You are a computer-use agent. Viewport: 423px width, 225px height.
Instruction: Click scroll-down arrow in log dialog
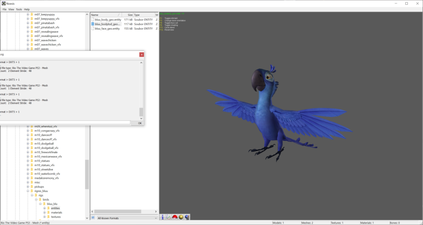(141, 118)
